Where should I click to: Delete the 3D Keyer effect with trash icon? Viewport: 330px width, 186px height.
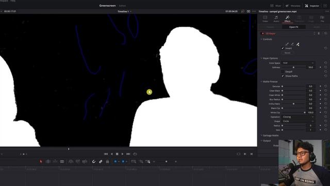pyautogui.click(x=319, y=33)
